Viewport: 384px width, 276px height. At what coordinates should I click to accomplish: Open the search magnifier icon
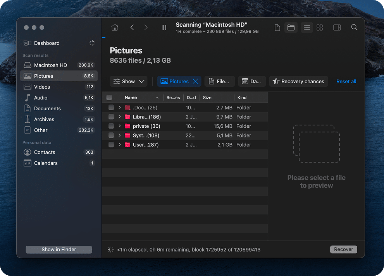[x=354, y=27]
